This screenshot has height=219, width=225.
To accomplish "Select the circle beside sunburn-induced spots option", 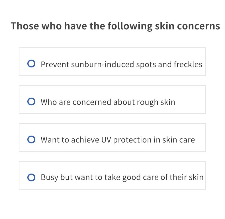I will pos(31,64).
